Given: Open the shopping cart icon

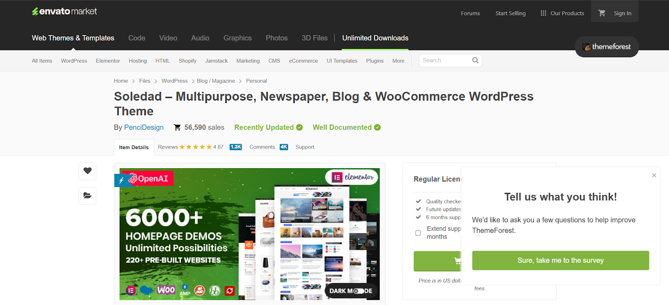Looking at the screenshot, I should point(602,13).
